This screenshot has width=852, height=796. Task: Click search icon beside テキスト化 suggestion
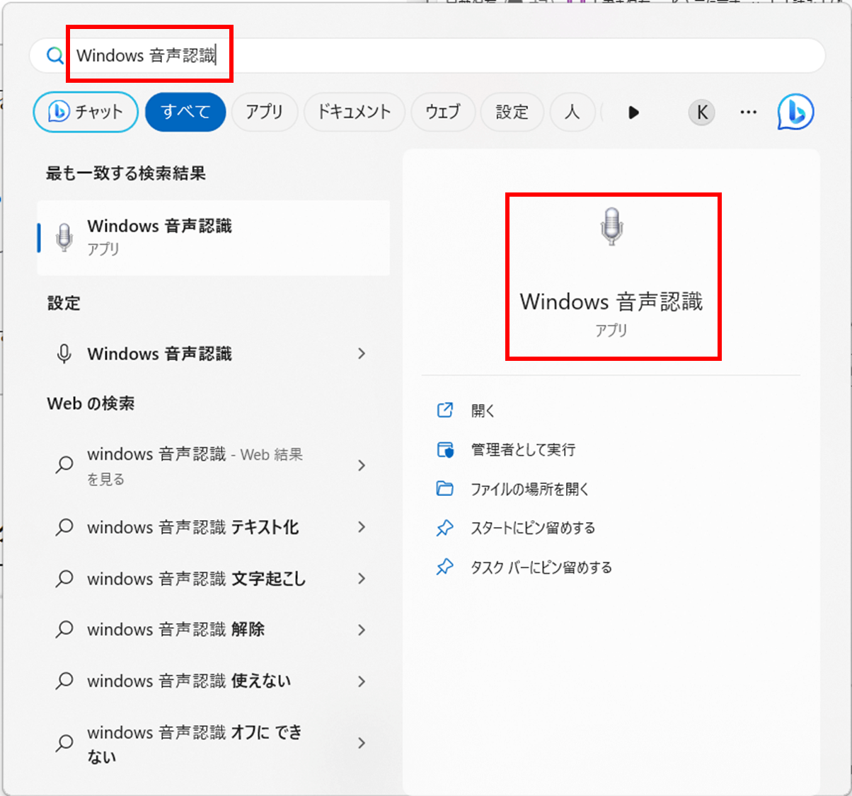(x=64, y=527)
